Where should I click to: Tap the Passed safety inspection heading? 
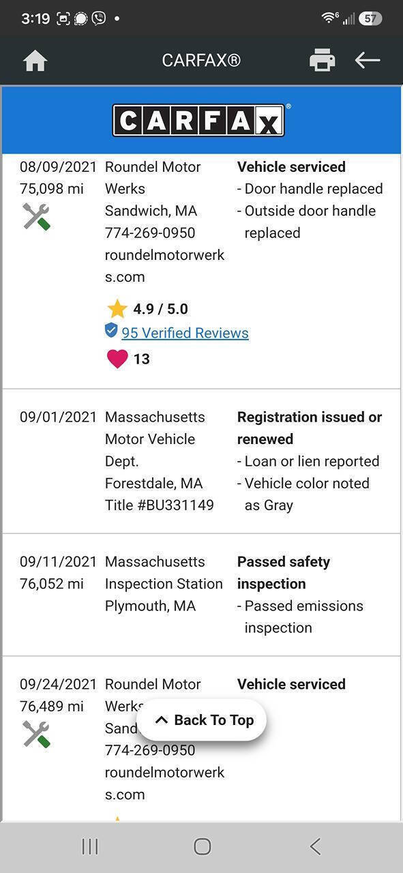point(284,573)
